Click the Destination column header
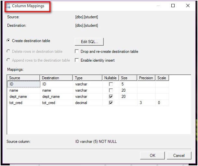Screen dimensions: 198x166 pos(56,78)
